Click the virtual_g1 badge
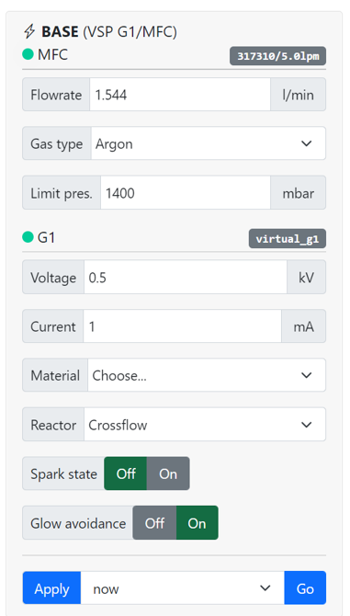The width and height of the screenshot is (350, 616). coord(288,238)
